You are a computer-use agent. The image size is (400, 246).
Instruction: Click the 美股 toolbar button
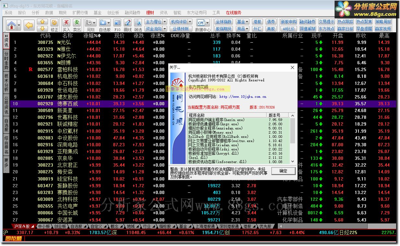tap(271, 28)
